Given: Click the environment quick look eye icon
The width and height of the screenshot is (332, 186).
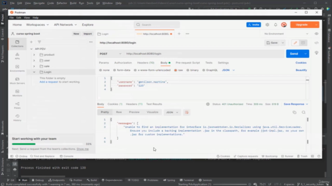Looking at the screenshot, I should tap(316, 34).
